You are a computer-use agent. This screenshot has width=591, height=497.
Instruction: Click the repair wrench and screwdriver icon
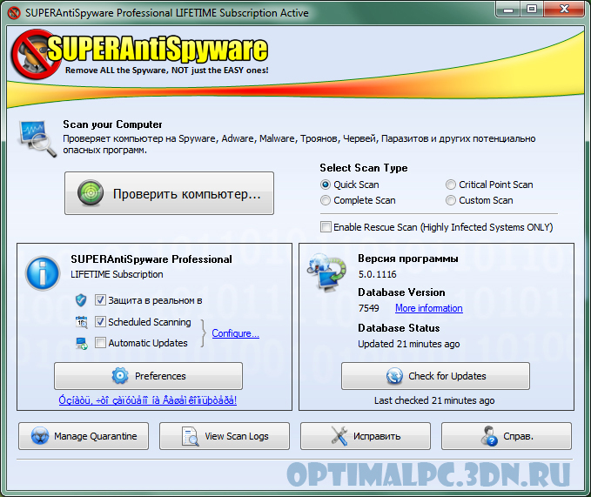coord(339,436)
